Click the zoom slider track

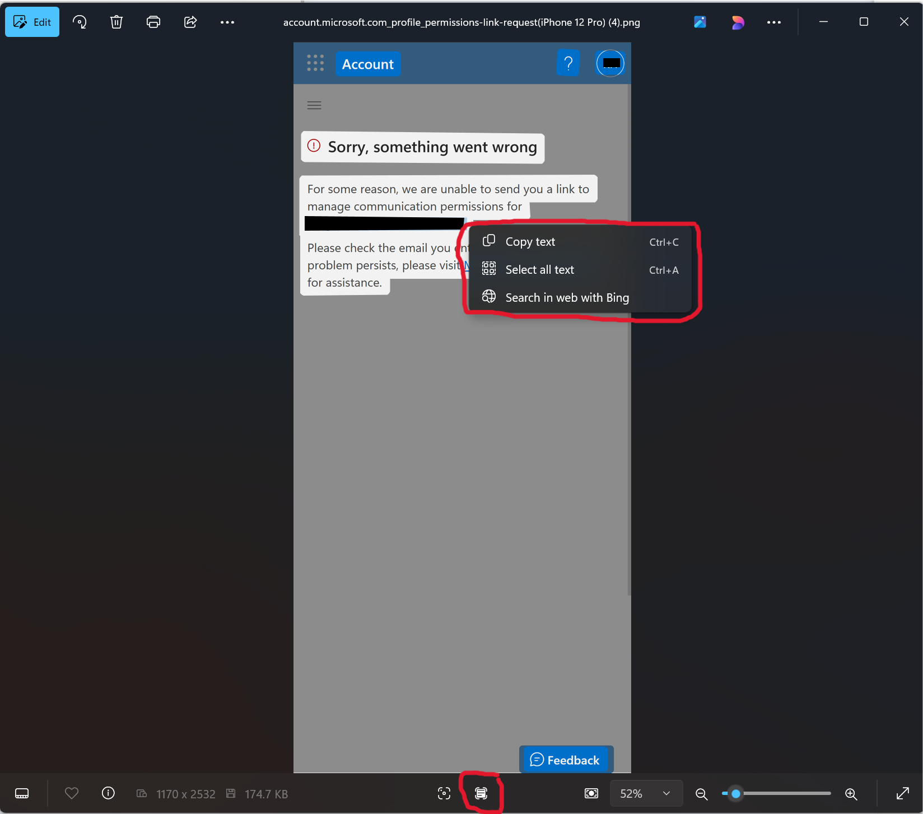784,793
